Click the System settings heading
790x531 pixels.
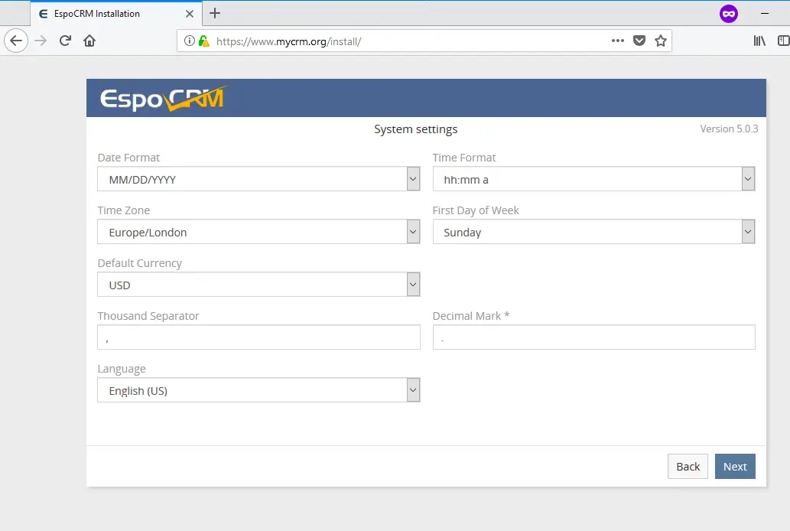[416, 129]
